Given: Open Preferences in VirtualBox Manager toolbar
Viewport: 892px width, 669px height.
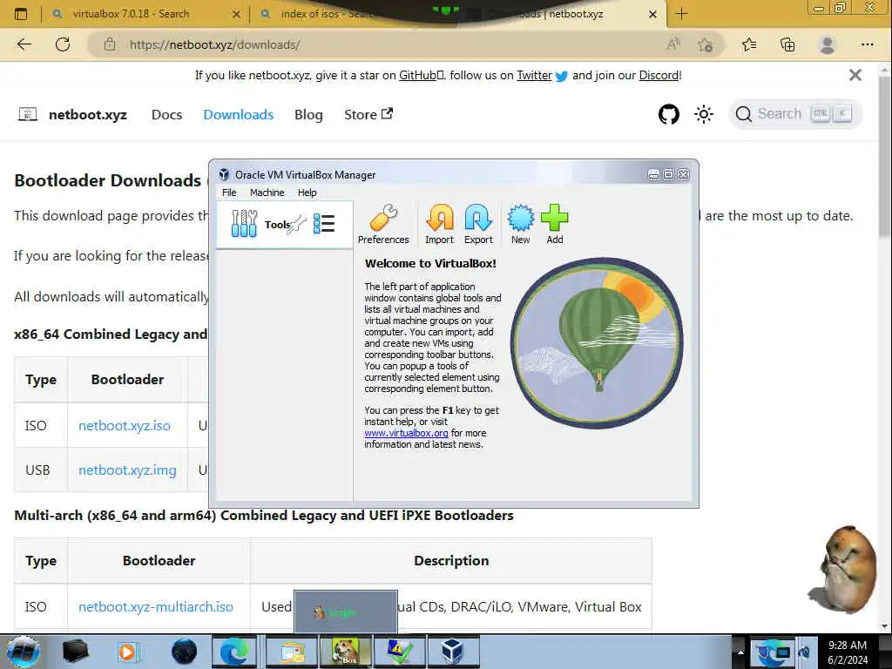Looking at the screenshot, I should click(x=383, y=224).
